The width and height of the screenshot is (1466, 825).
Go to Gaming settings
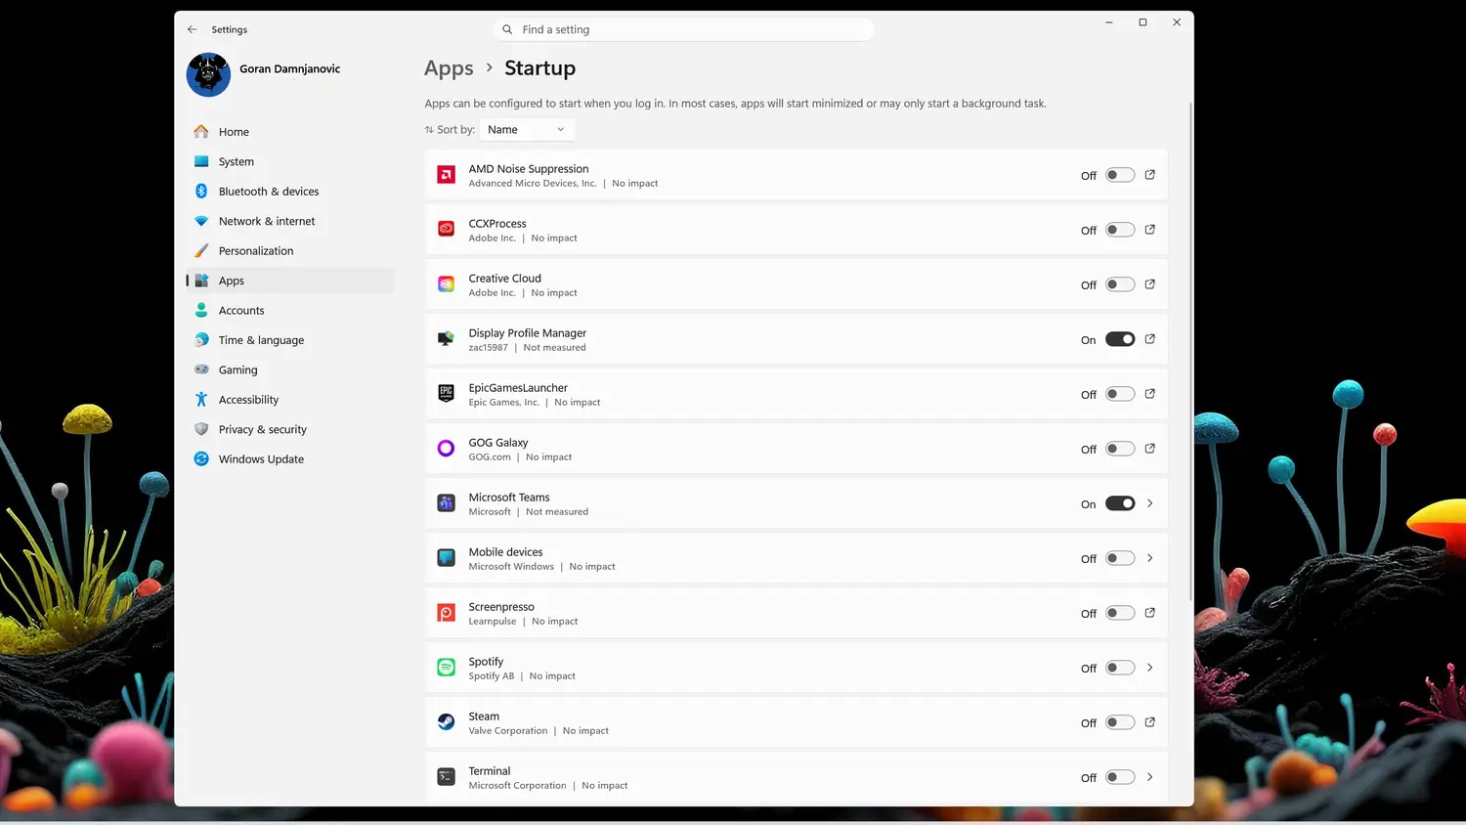290,369
